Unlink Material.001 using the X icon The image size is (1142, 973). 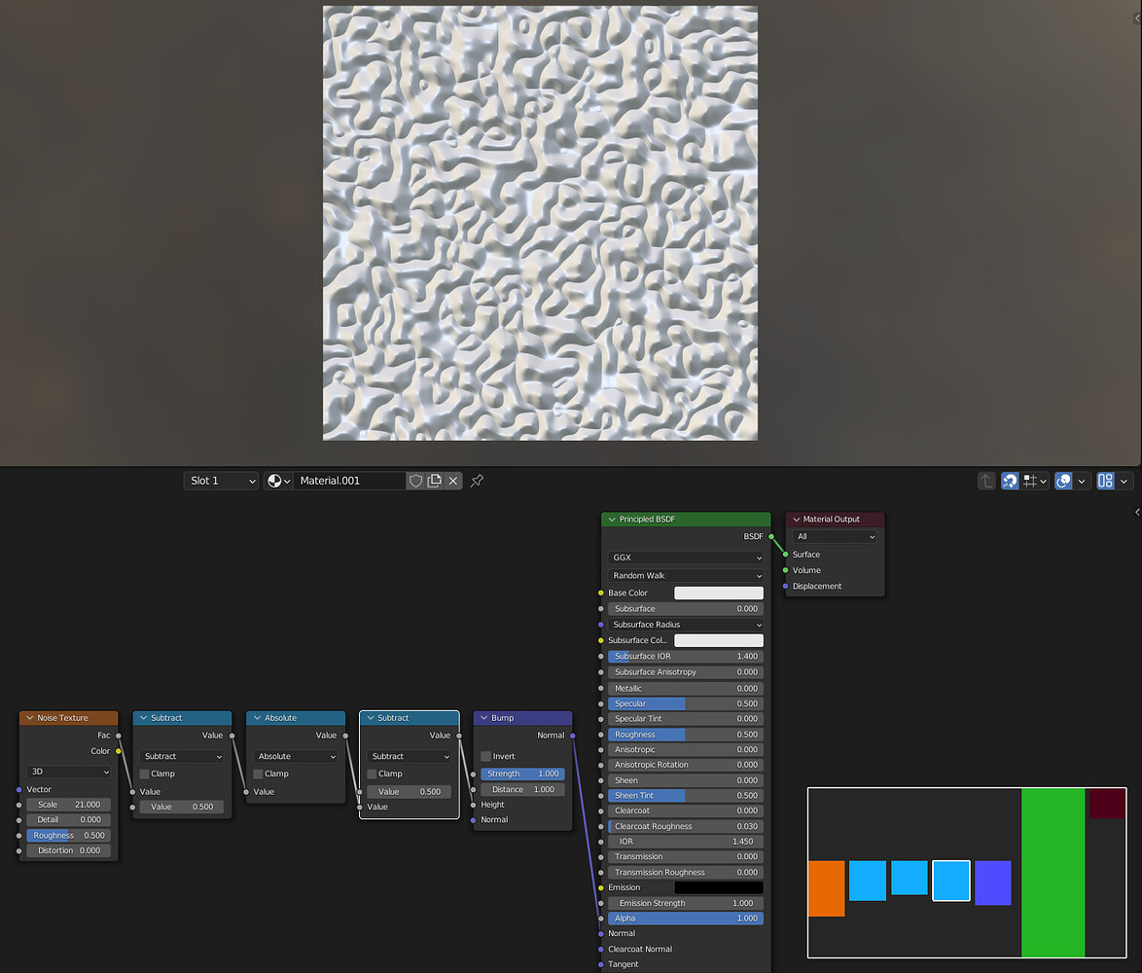(451, 480)
